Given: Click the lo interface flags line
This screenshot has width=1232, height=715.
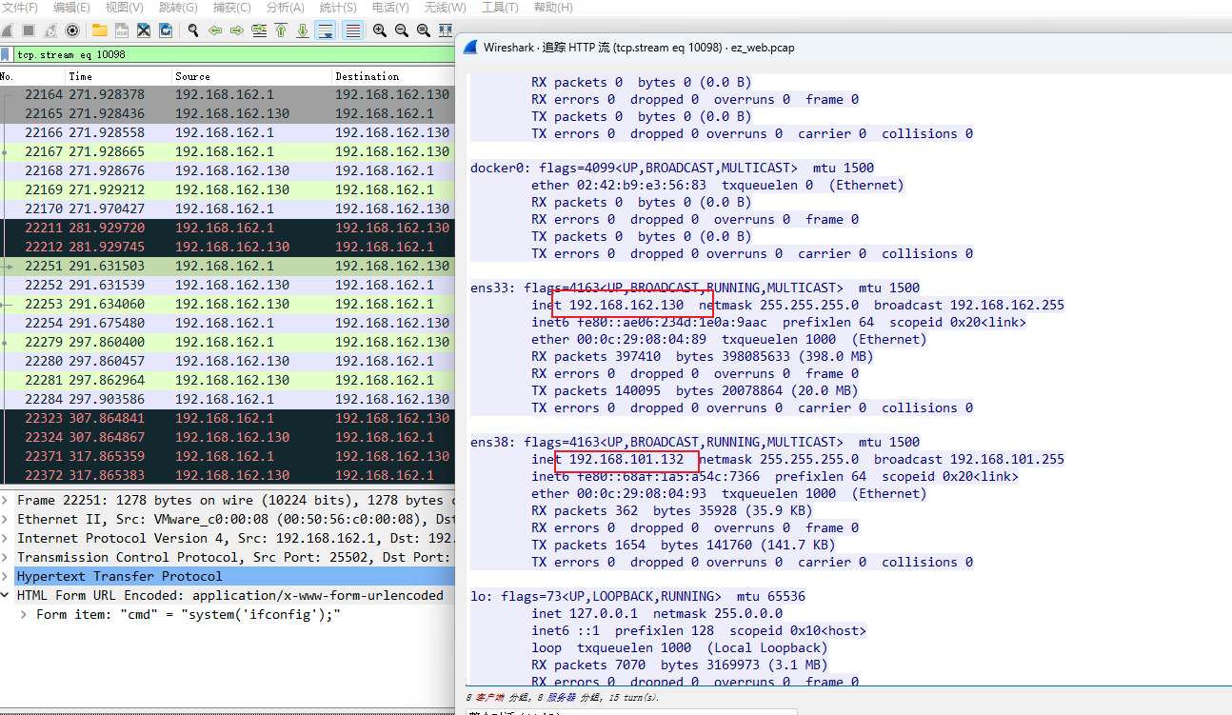Looking at the screenshot, I should (638, 596).
